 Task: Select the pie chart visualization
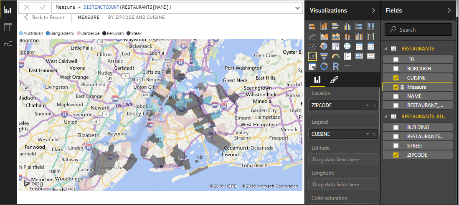point(324,46)
